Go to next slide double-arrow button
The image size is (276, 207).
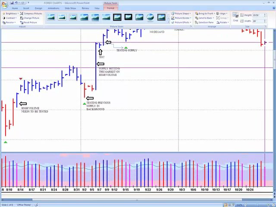[274, 197]
